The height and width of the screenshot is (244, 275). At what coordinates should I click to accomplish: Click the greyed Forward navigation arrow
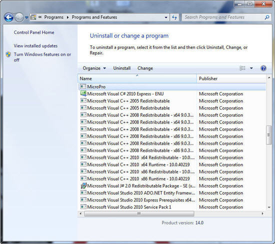tap(19, 17)
